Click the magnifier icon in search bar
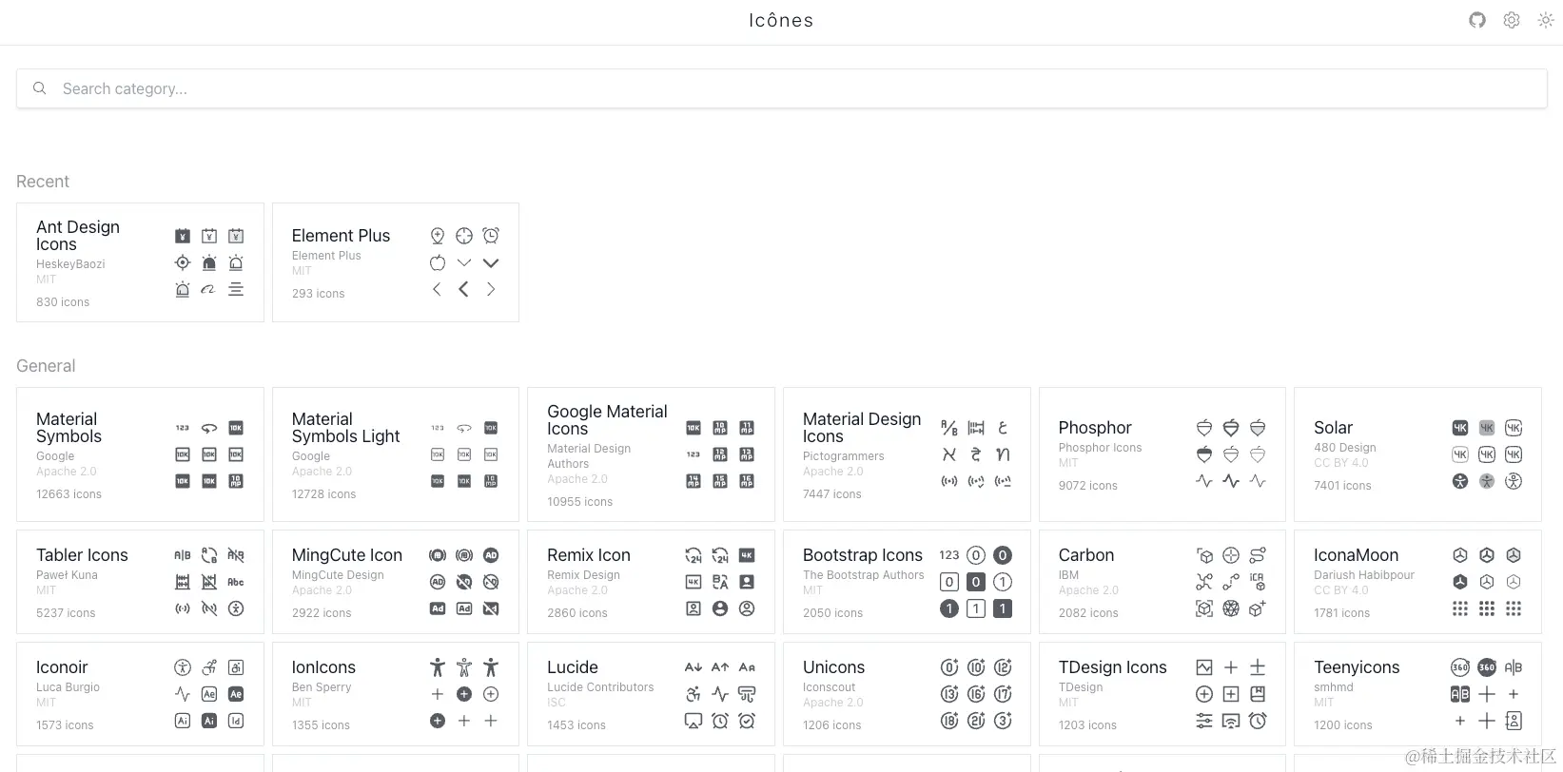This screenshot has width=1563, height=772. click(40, 88)
